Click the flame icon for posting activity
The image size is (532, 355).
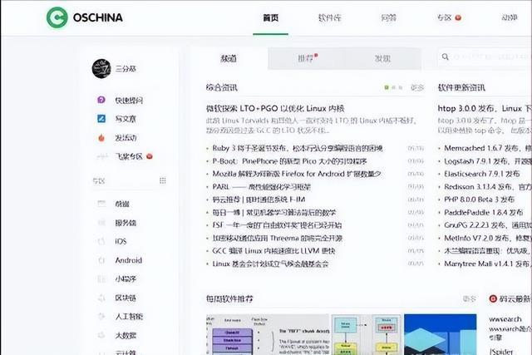[x=101, y=138]
